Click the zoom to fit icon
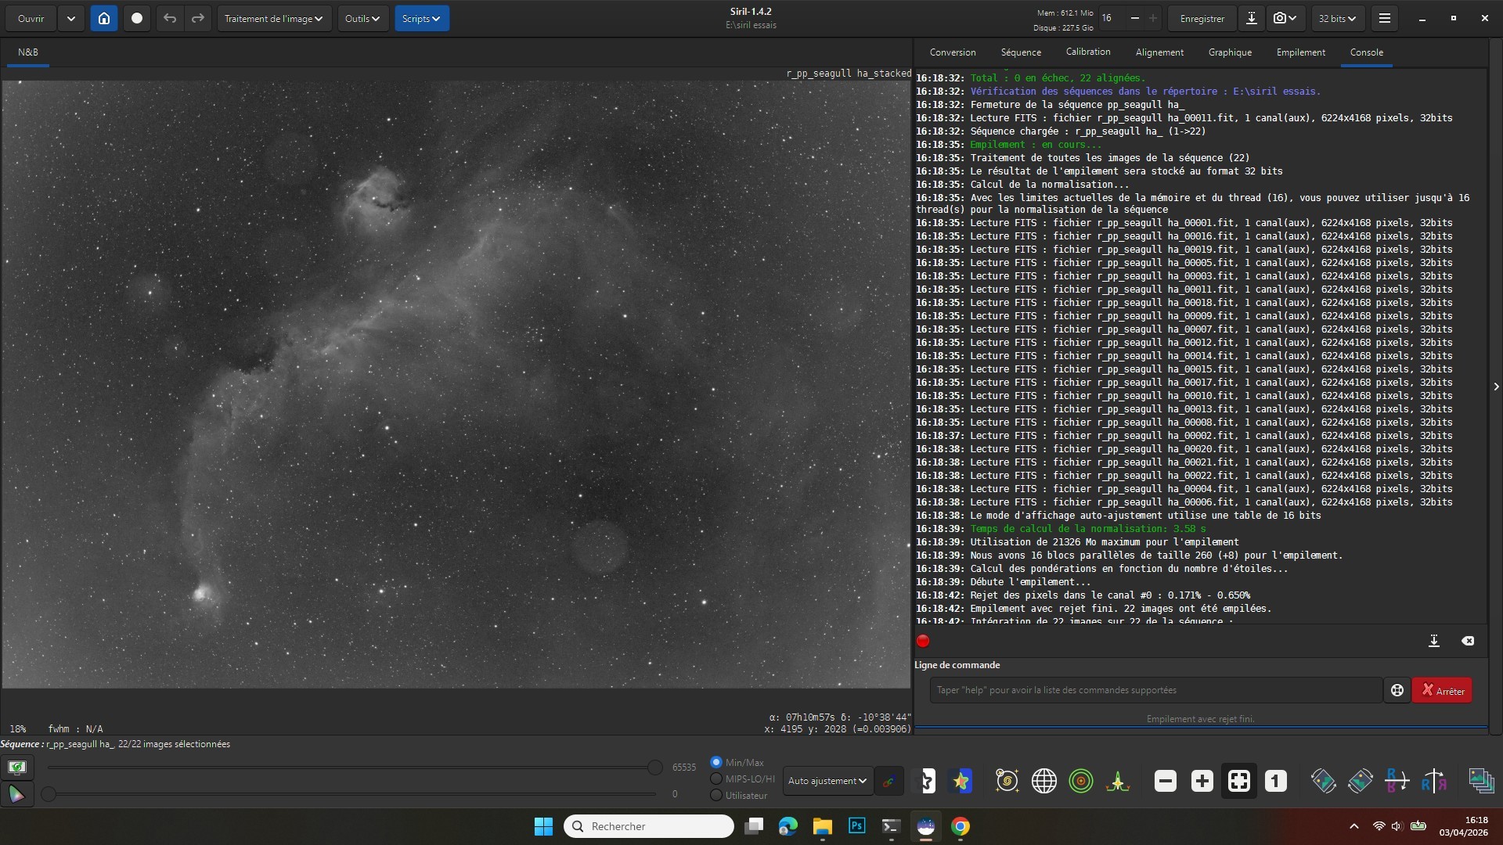 1238,781
